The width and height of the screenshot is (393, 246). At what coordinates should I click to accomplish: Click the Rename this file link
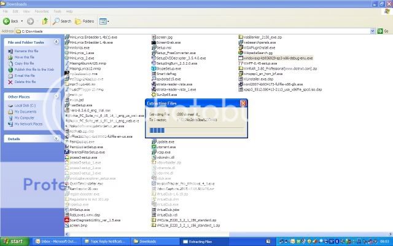tap(26, 51)
